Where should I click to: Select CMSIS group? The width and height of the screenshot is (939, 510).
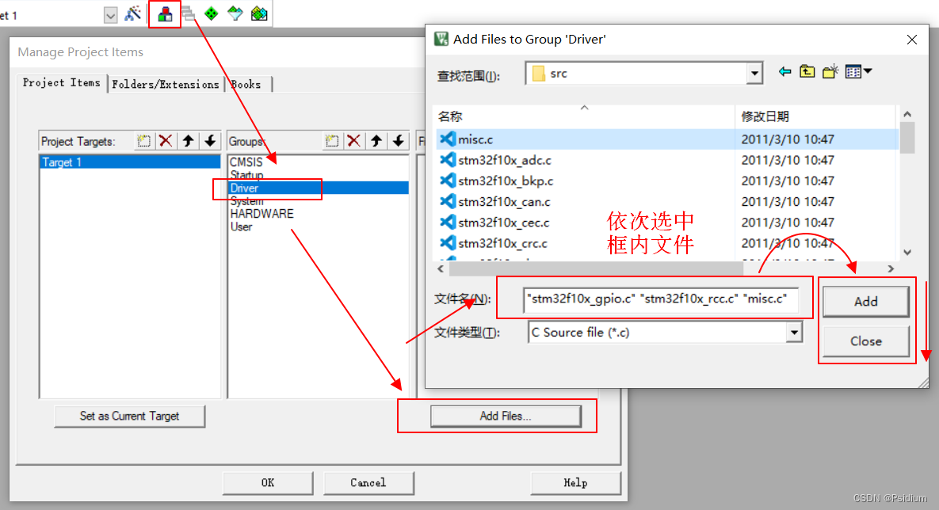246,162
